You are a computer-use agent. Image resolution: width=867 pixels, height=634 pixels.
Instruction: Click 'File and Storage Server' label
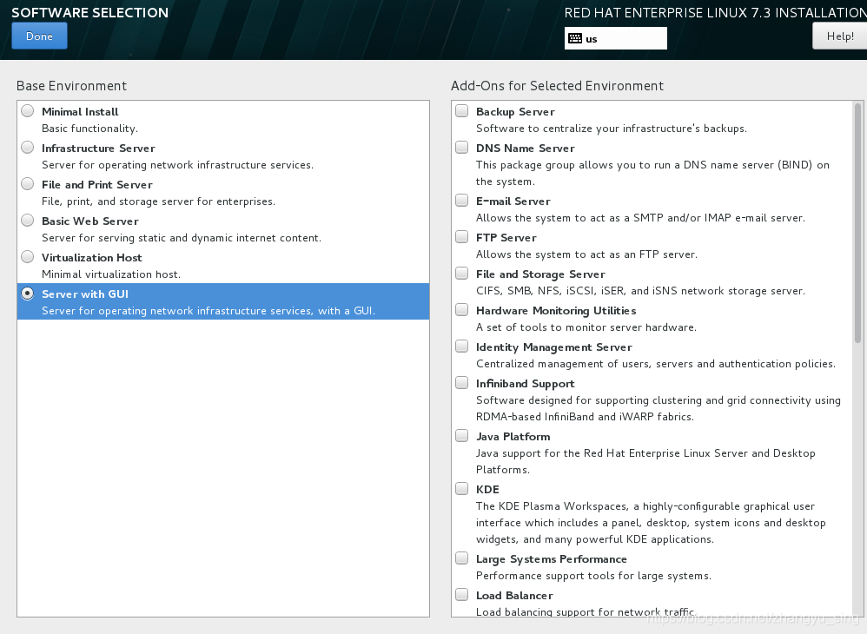coord(540,274)
